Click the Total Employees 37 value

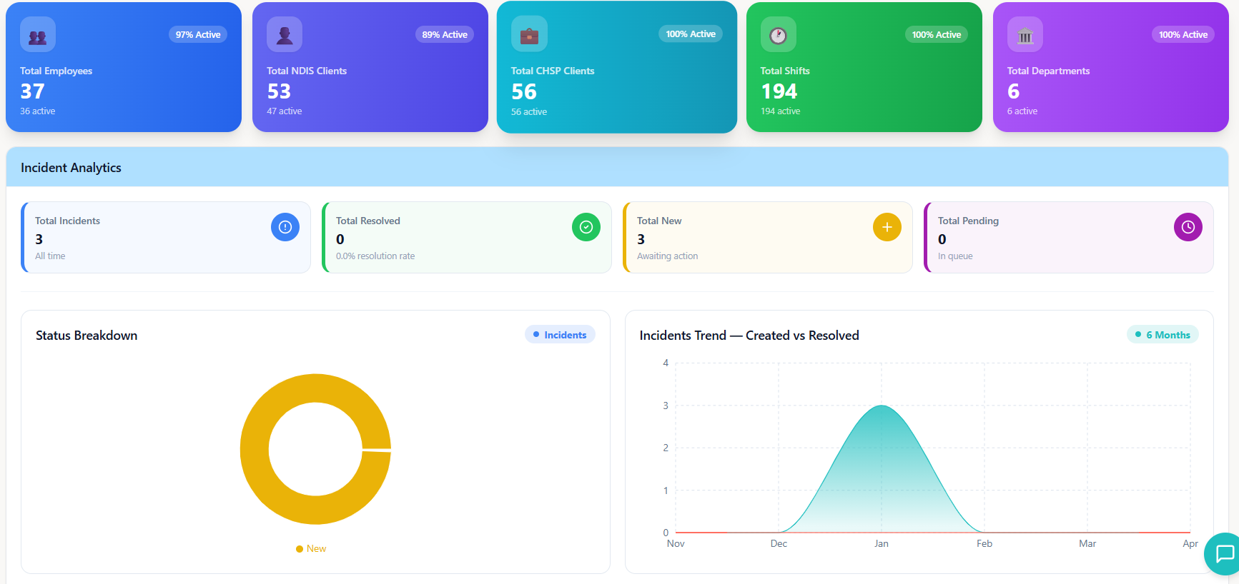32,91
